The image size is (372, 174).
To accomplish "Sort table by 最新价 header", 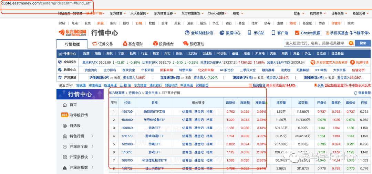I will 230,103.
